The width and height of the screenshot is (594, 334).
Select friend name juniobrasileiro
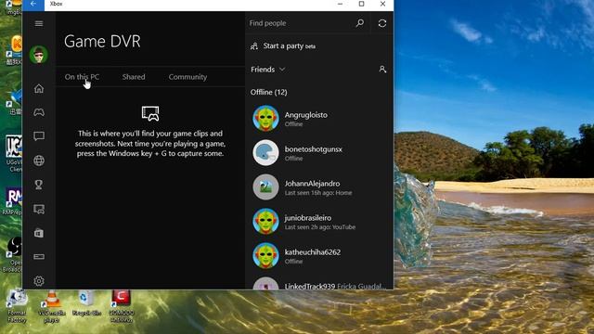point(307,218)
